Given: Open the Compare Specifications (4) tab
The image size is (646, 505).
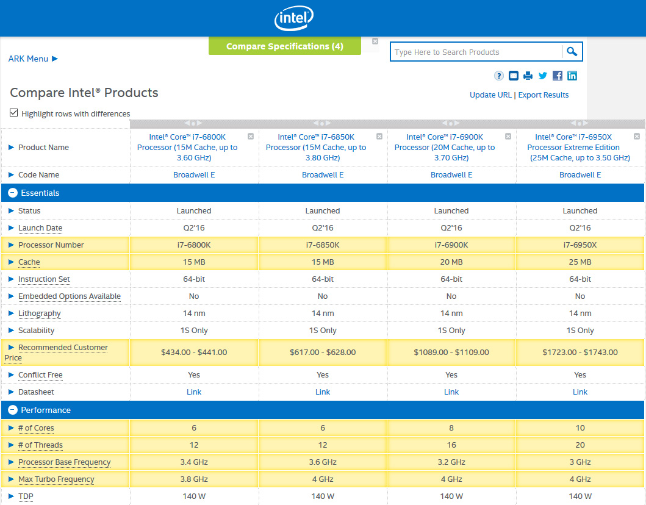Looking at the screenshot, I should click(x=284, y=46).
